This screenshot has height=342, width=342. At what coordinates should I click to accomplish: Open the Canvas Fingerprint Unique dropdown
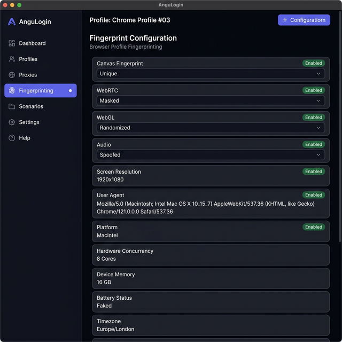211,74
